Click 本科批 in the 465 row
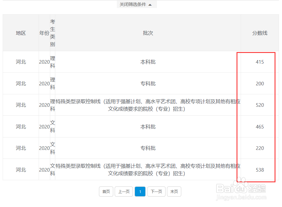Viewport: 282px width, 207px height. (x=148, y=127)
